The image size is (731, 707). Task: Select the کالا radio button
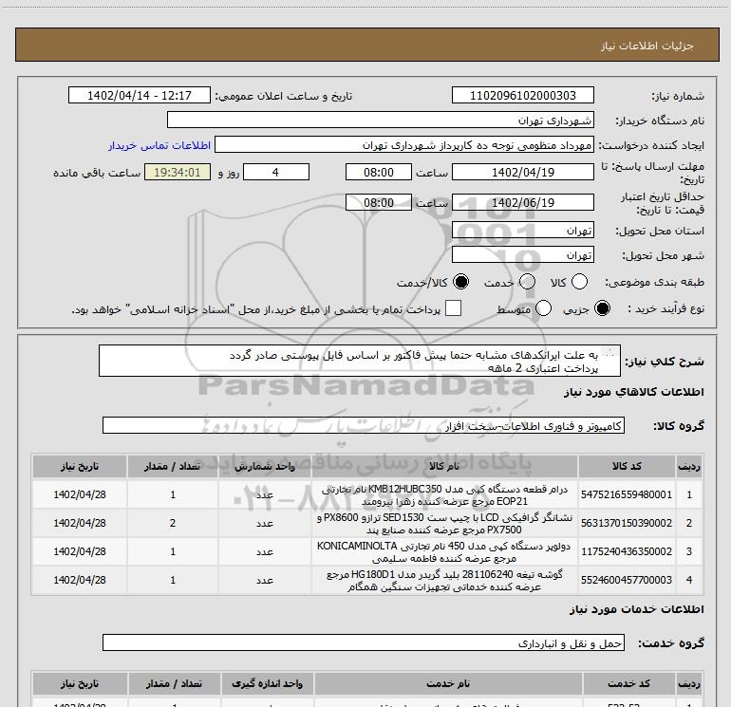point(579,282)
